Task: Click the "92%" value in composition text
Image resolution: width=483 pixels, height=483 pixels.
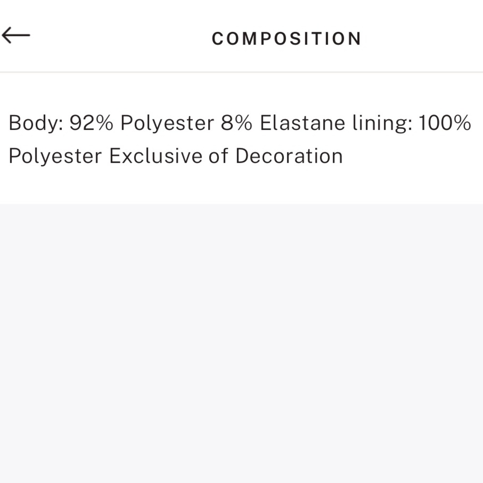Action: coord(92,123)
